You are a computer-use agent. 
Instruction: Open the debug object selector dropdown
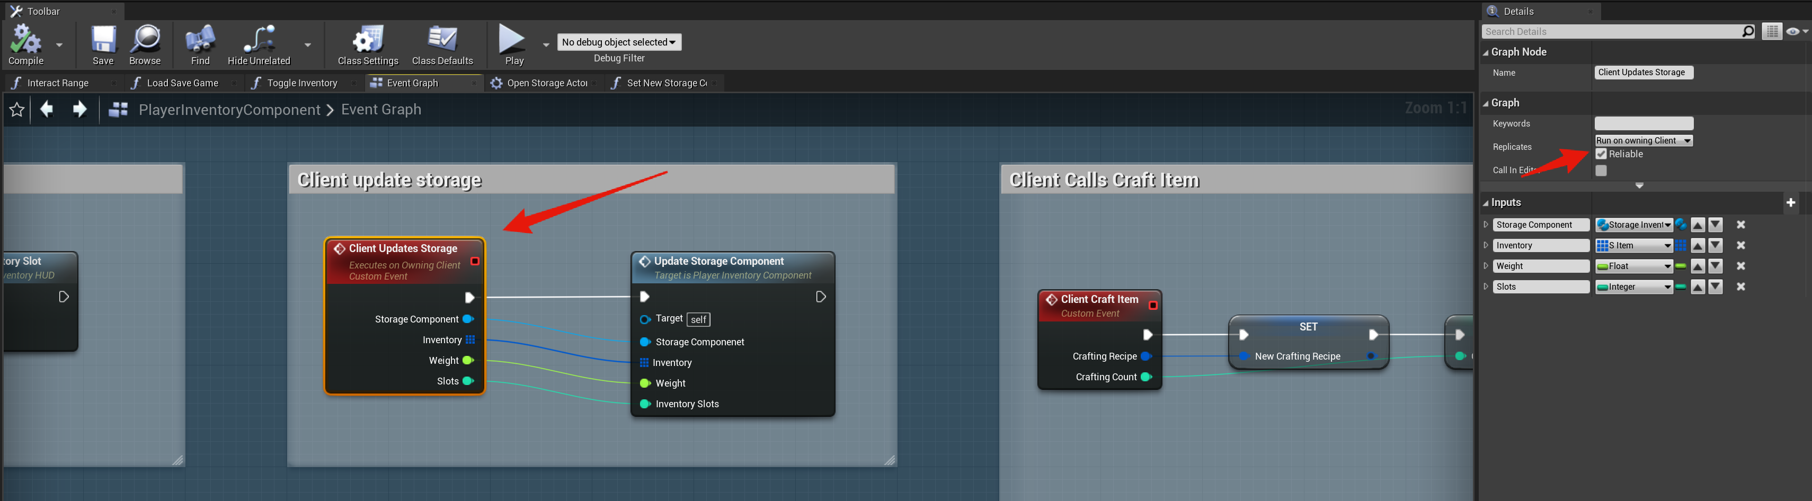619,42
